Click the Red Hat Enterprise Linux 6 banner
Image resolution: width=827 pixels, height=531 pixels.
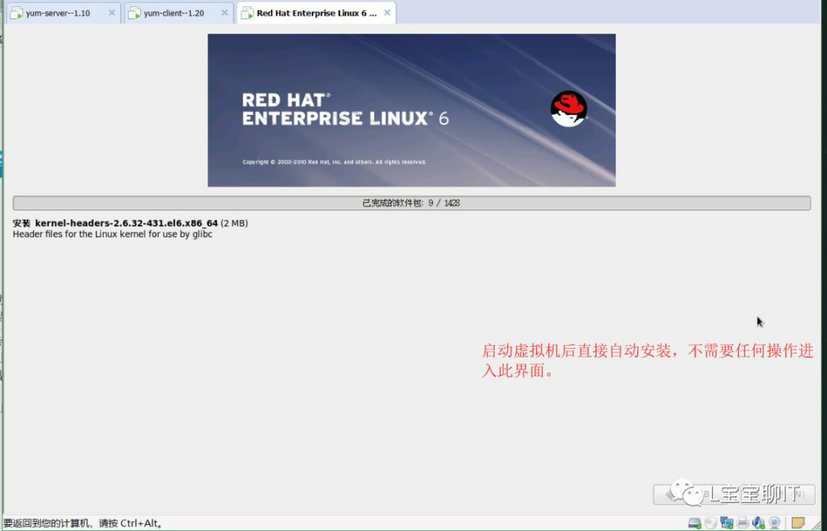coord(411,110)
